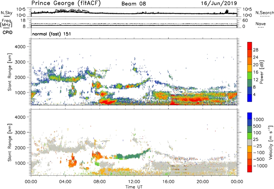Click the 04:00 time tick label

(65, 182)
